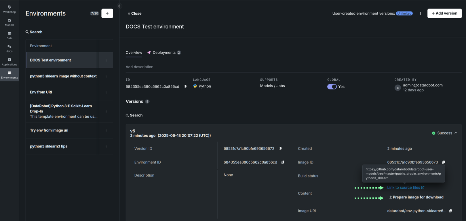Go to Models in left navigation
Viewport: 466px width, 221px height.
click(x=9, y=22)
